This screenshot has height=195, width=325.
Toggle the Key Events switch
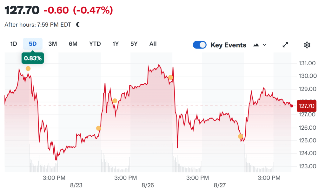(x=200, y=45)
